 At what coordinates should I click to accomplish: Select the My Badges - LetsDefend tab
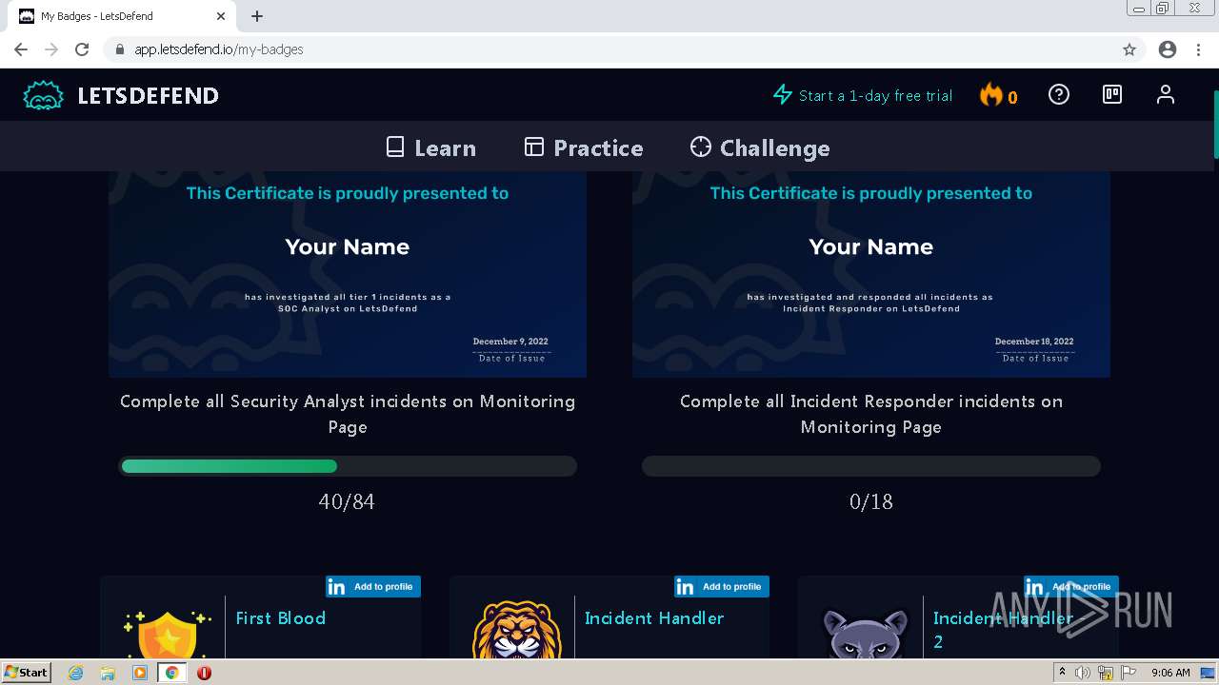[x=123, y=16]
